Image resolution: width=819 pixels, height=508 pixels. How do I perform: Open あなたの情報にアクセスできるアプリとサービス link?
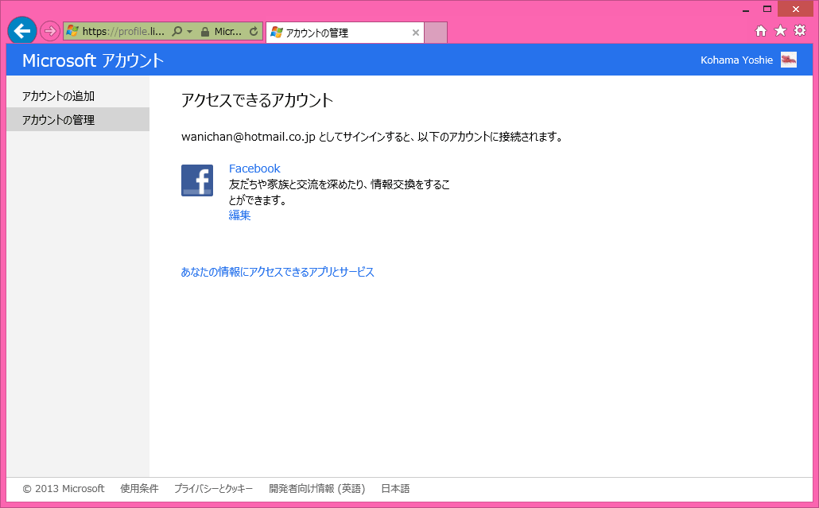(278, 272)
